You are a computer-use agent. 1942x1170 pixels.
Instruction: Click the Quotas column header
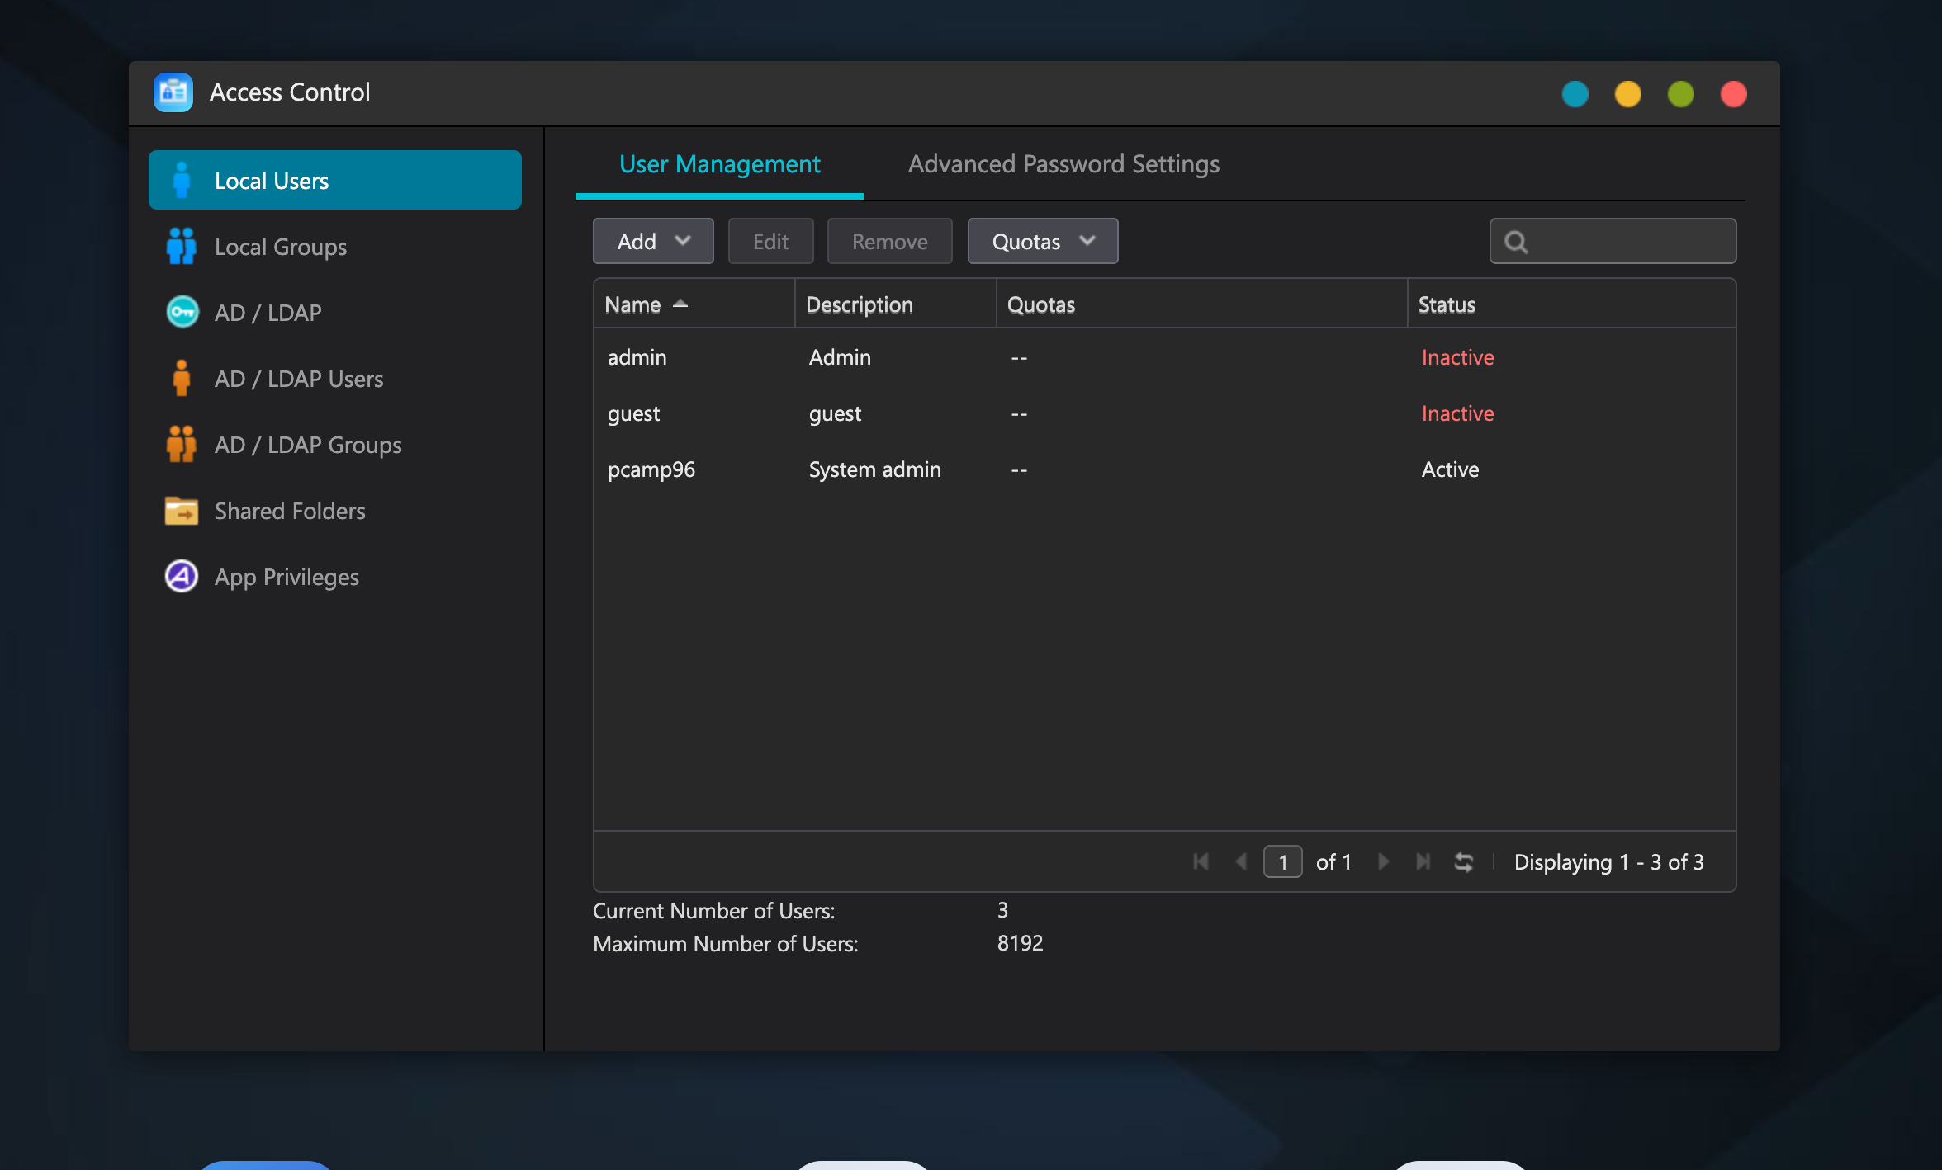pyautogui.click(x=1201, y=304)
